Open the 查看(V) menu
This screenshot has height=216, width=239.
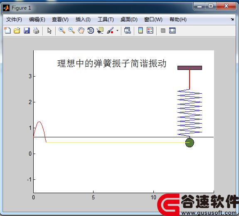tap(60, 20)
